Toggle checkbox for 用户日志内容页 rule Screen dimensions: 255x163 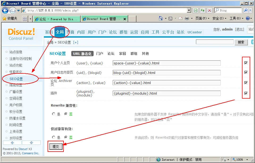[x=246, y=72]
